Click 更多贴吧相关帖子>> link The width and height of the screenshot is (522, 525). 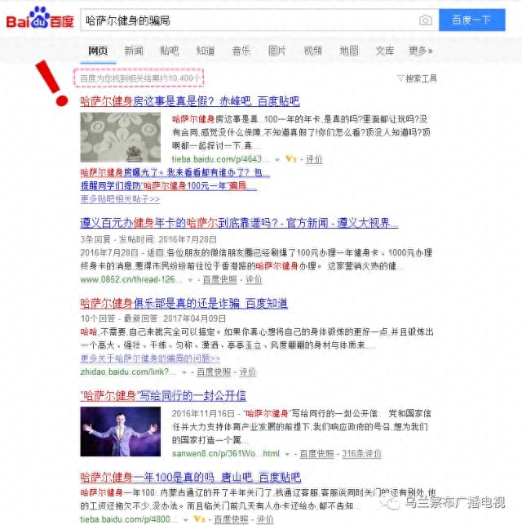coord(120,199)
